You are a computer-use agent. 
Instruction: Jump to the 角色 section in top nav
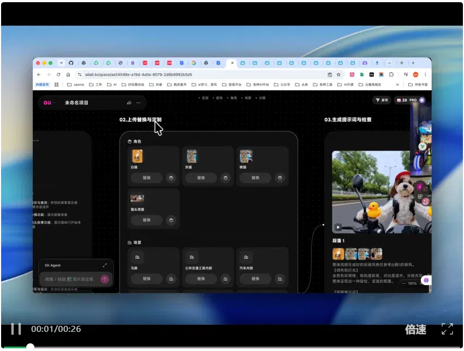coord(234,98)
